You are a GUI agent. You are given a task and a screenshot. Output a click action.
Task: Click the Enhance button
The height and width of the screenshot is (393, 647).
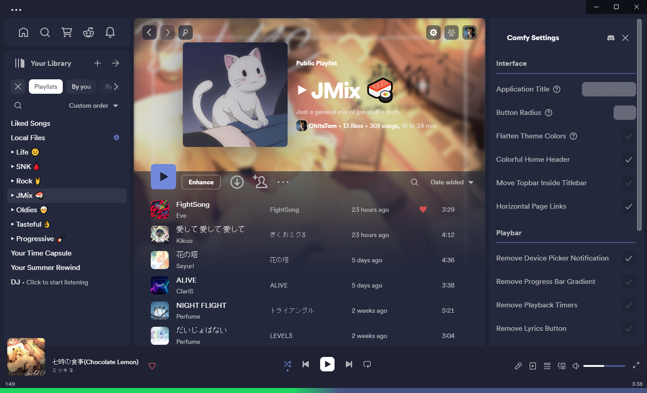click(x=201, y=182)
